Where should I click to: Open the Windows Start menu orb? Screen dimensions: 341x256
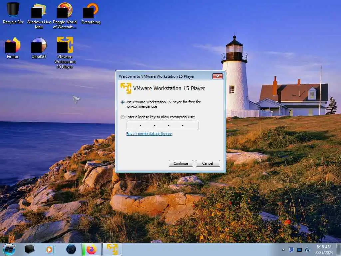9,249
